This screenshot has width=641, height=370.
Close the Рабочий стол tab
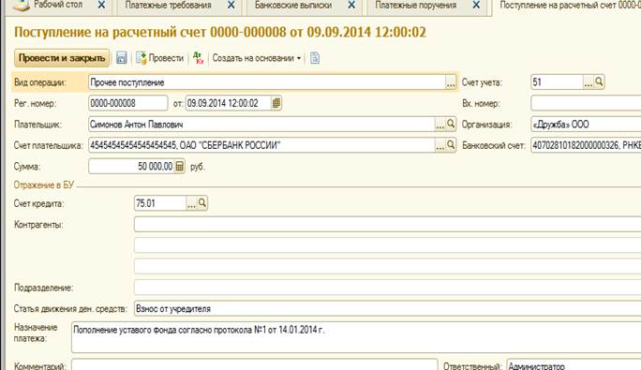[101, 6]
